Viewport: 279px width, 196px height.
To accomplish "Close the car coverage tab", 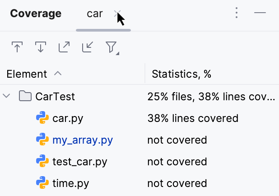I will click(x=117, y=14).
